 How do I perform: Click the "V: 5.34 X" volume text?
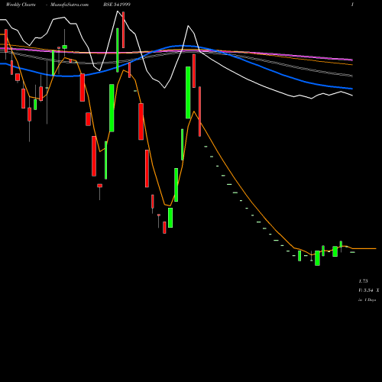click(369, 290)
